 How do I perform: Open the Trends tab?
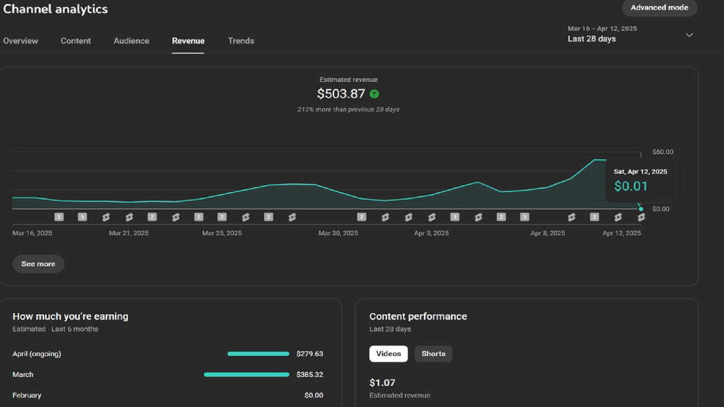tap(241, 41)
